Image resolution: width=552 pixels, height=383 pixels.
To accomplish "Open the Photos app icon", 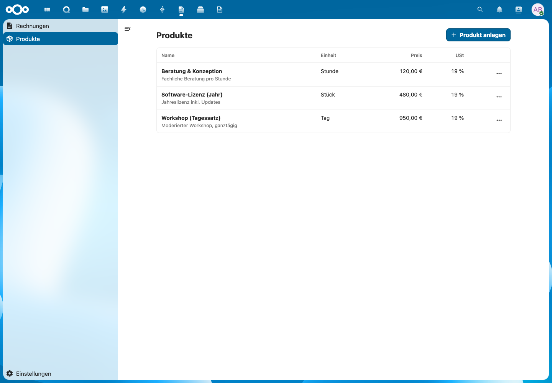I will 105,10.
